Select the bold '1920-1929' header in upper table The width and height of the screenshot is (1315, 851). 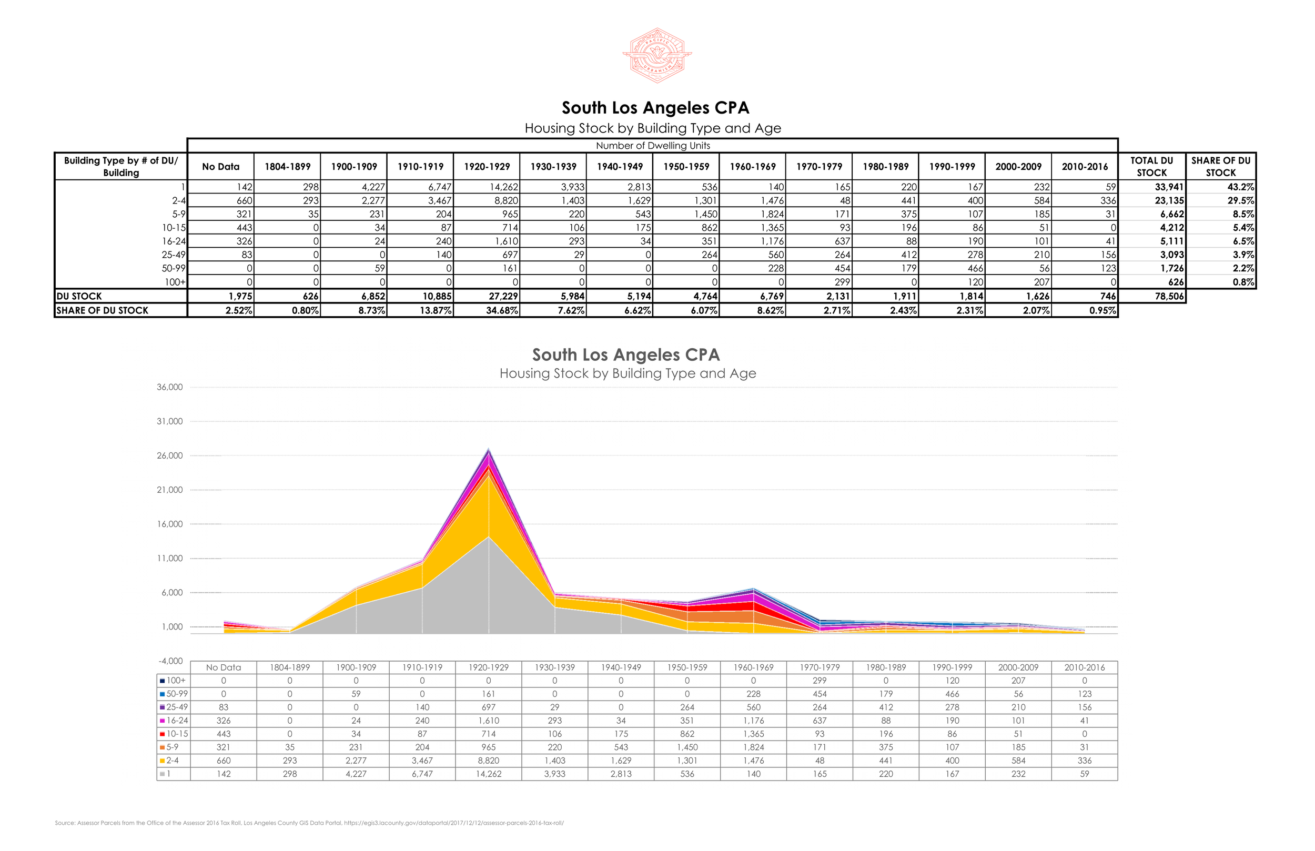(487, 167)
